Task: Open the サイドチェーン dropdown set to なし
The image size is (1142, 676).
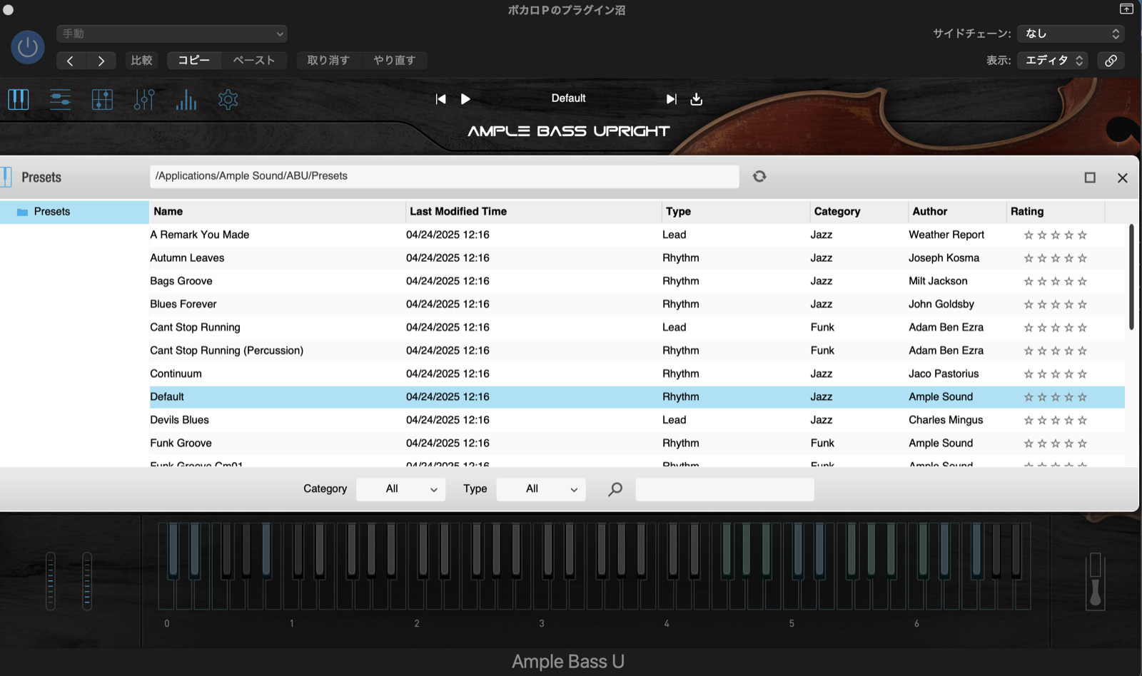Action: pos(1071,34)
